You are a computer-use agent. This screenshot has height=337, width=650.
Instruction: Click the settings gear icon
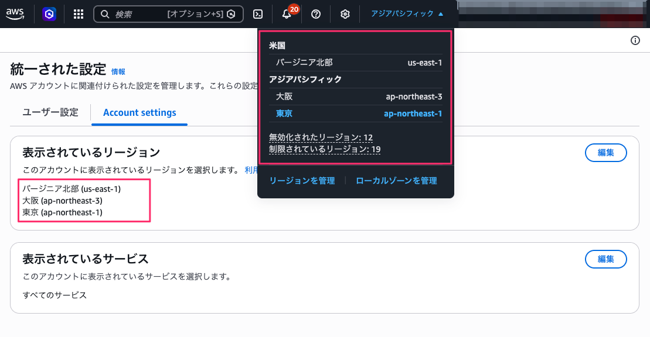click(x=345, y=14)
